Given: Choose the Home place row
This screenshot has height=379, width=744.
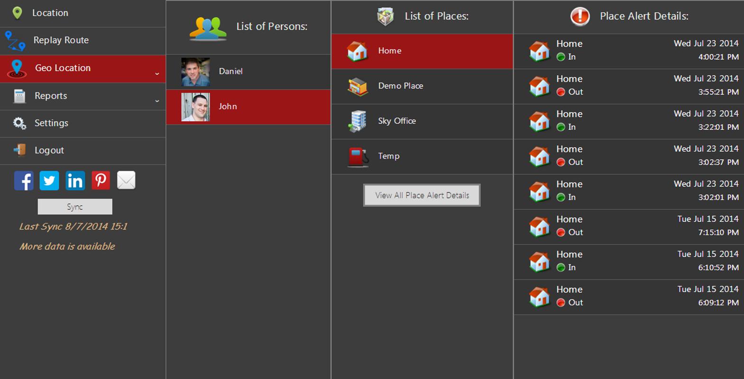Looking at the screenshot, I should [x=422, y=51].
